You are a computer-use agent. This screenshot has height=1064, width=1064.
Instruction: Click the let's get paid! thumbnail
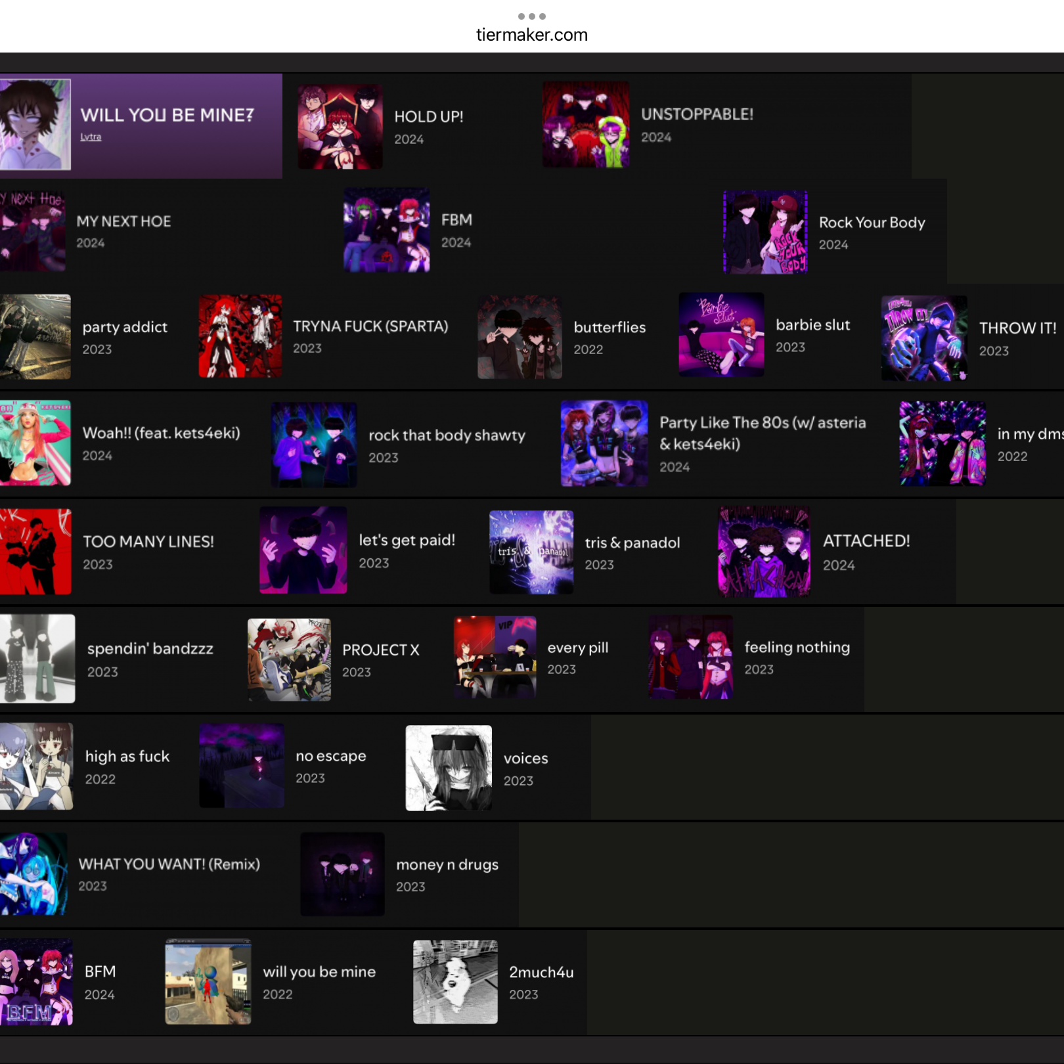[303, 550]
